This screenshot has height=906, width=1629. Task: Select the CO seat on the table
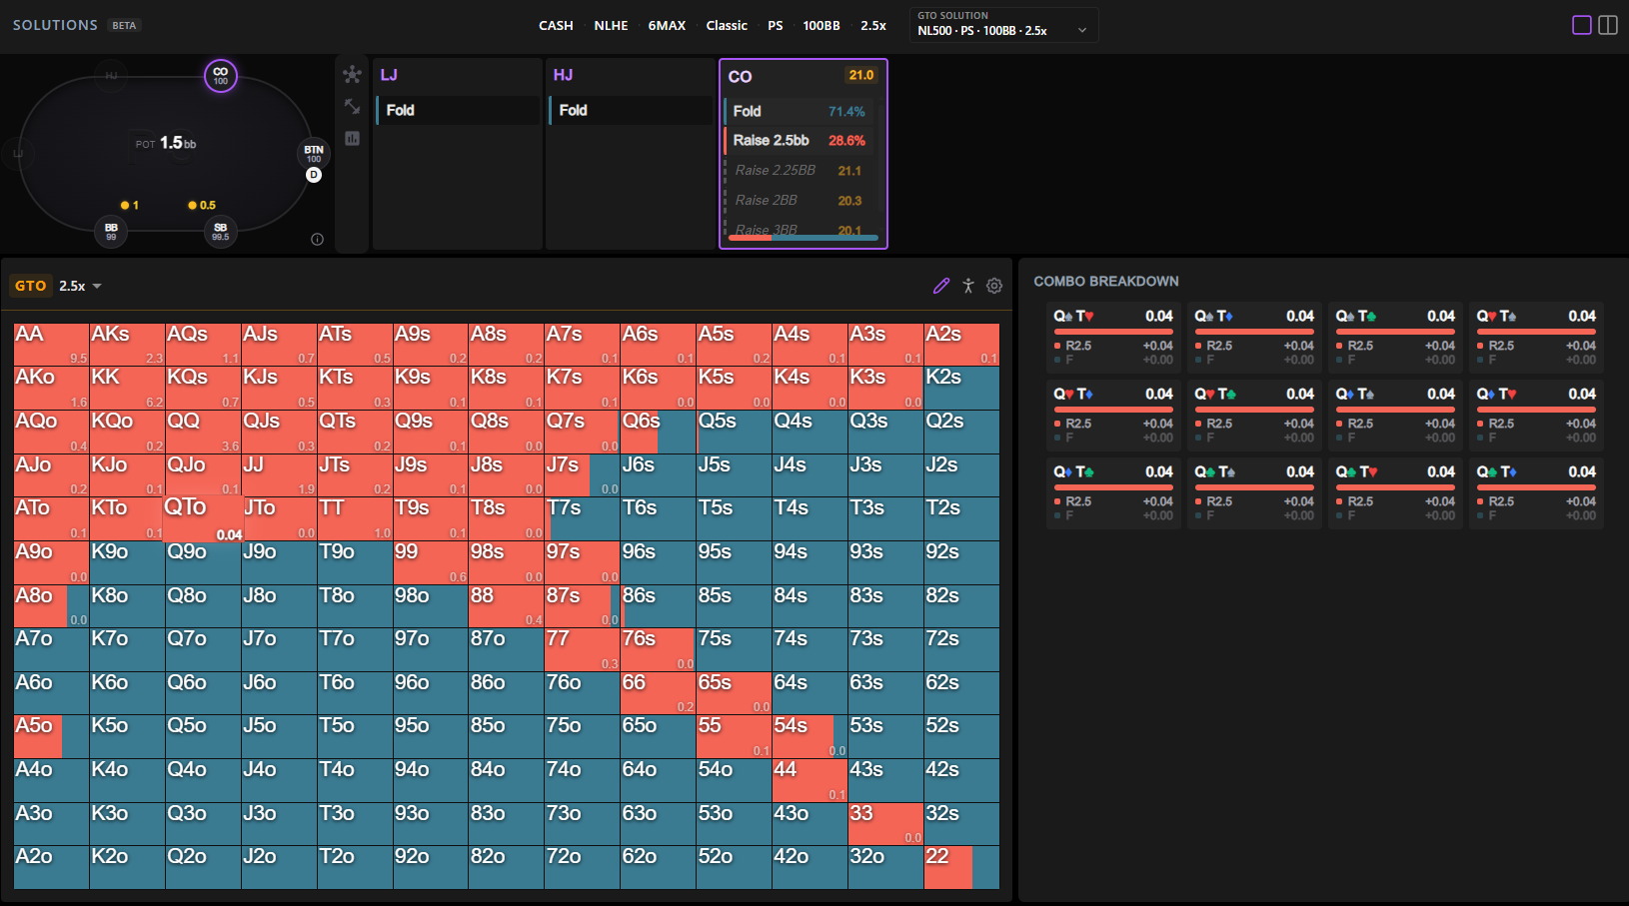221,75
